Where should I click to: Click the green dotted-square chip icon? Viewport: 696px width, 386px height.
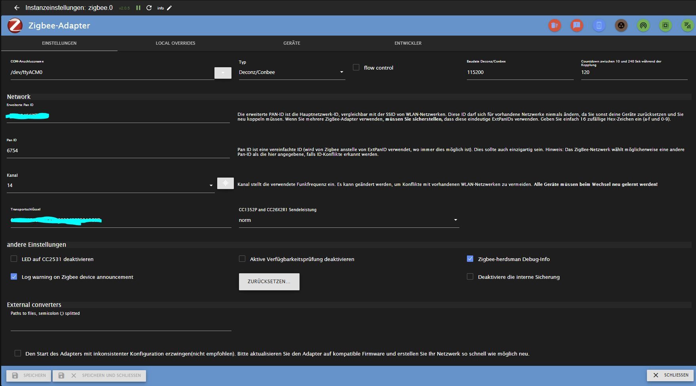tap(666, 26)
